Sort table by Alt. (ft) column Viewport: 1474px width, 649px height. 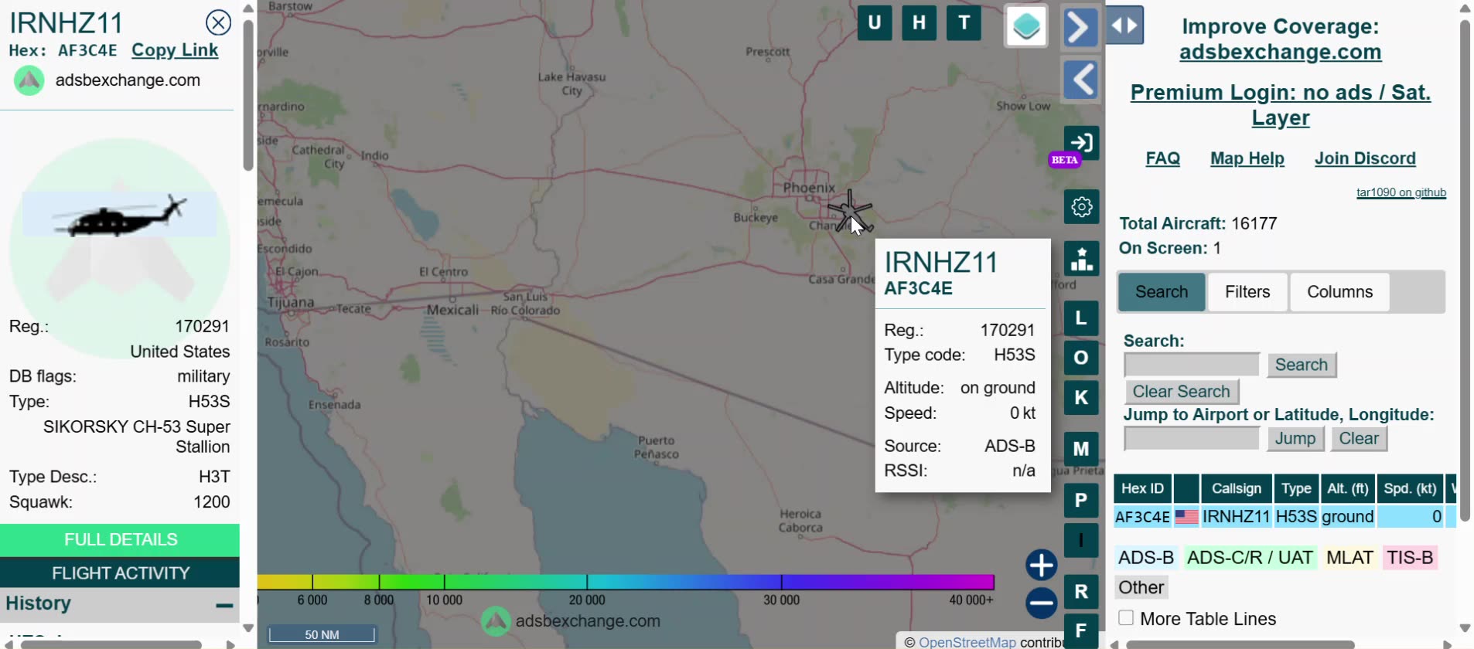tap(1348, 489)
